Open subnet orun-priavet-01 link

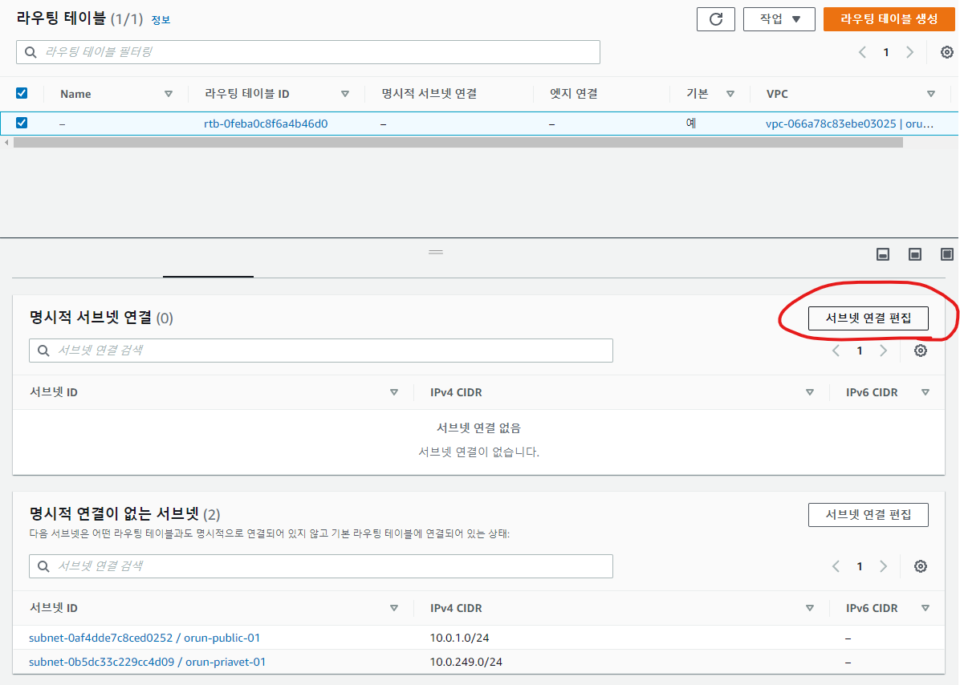pos(148,662)
